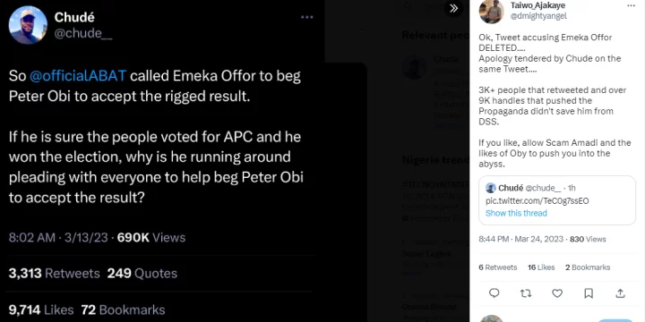Click Show this thread link
Image resolution: width=645 pixels, height=322 pixels.
tap(516, 213)
